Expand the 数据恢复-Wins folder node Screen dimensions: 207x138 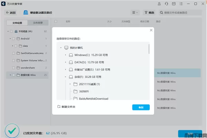tap(10, 75)
